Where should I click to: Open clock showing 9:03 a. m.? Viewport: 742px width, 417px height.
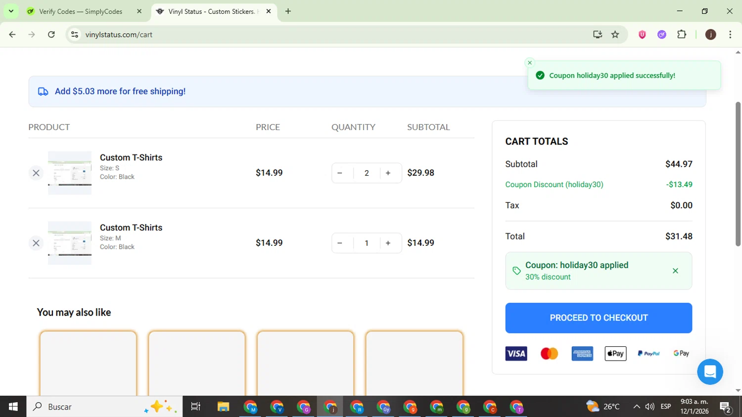pyautogui.click(x=695, y=407)
